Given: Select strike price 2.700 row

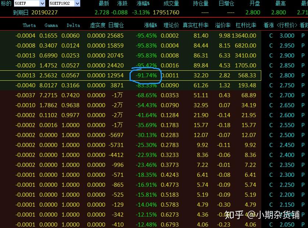Looking at the screenshot, I should (287, 95).
